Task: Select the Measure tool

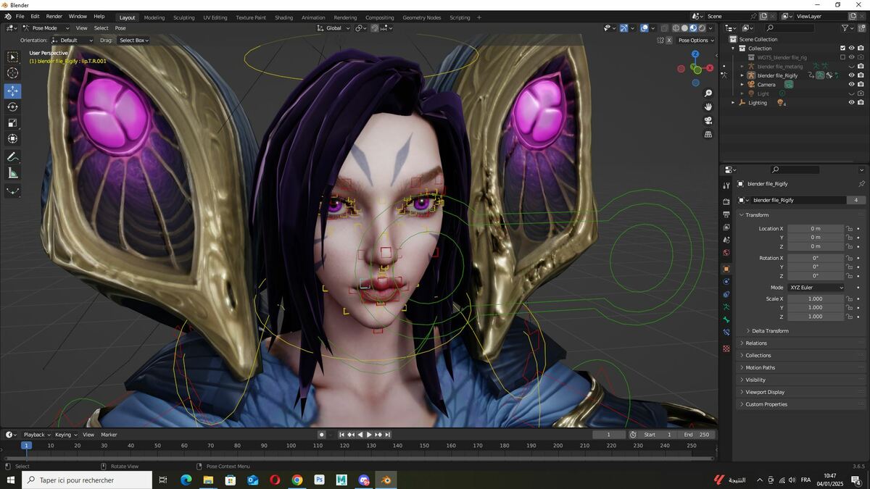Action: [13, 172]
